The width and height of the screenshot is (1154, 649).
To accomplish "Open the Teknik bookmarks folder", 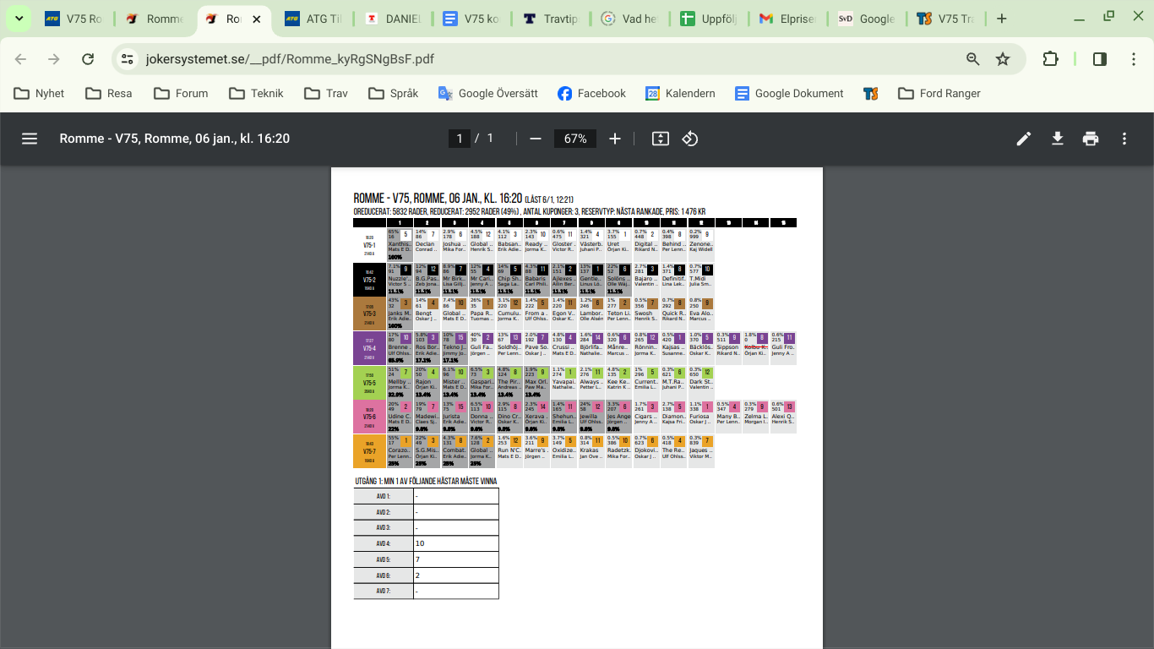I will 257,93.
